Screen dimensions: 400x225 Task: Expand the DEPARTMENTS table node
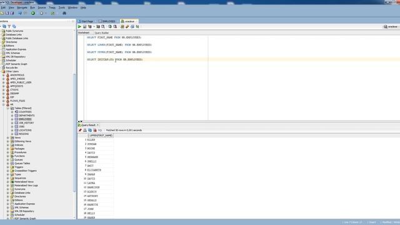click(x=12, y=116)
